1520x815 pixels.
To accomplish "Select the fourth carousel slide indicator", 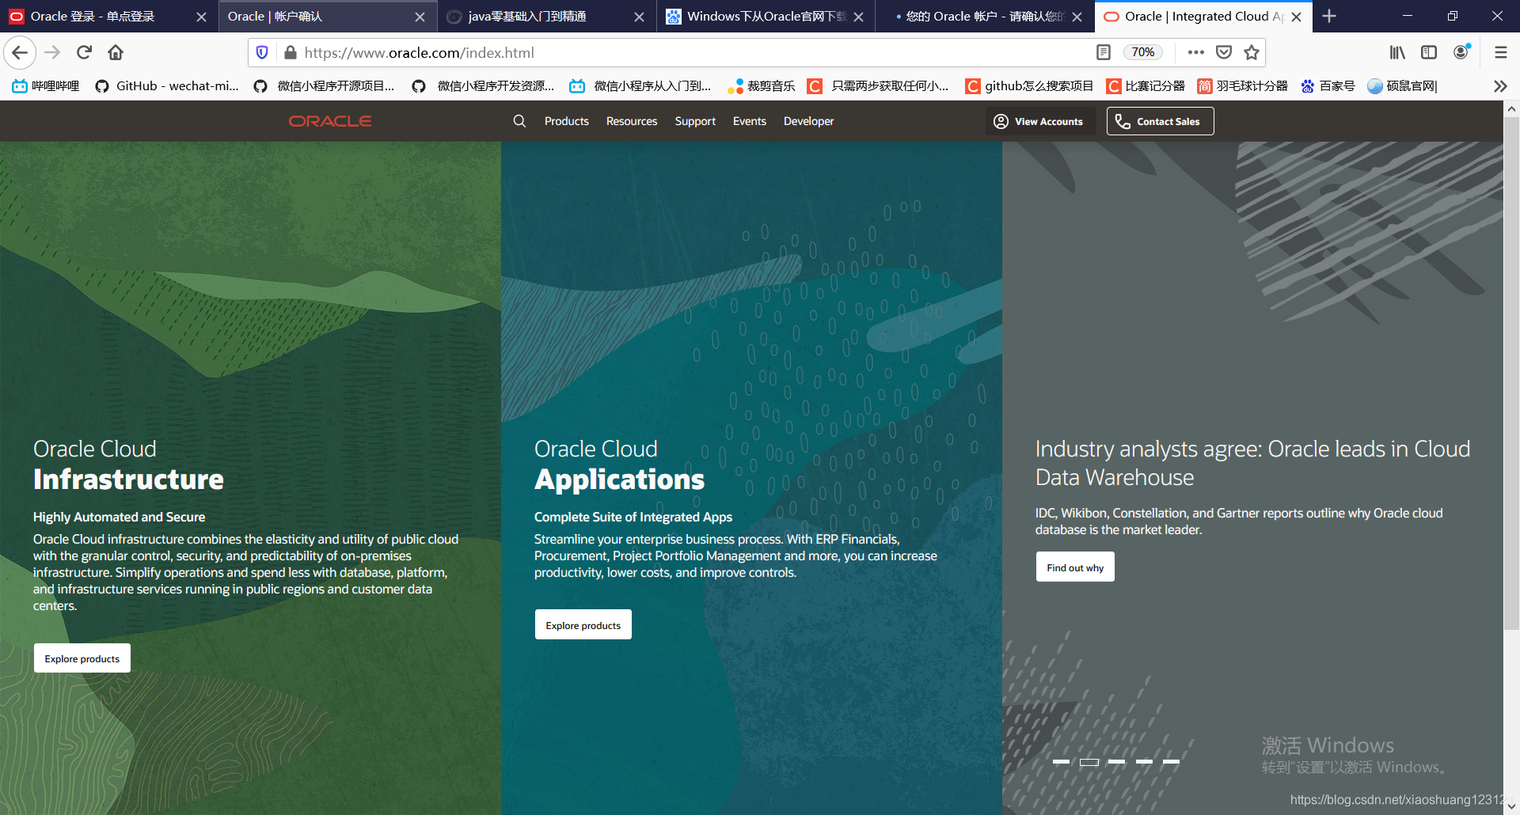I will point(1144,761).
